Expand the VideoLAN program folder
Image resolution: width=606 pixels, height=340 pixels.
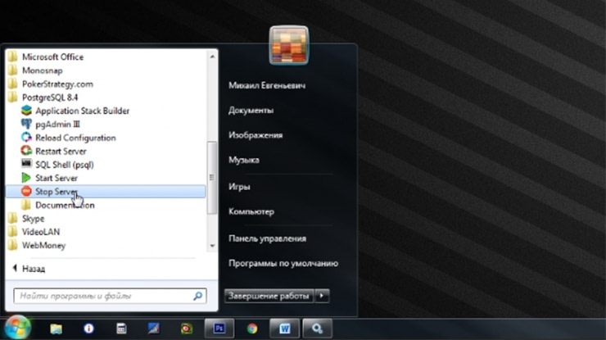pyautogui.click(x=41, y=232)
